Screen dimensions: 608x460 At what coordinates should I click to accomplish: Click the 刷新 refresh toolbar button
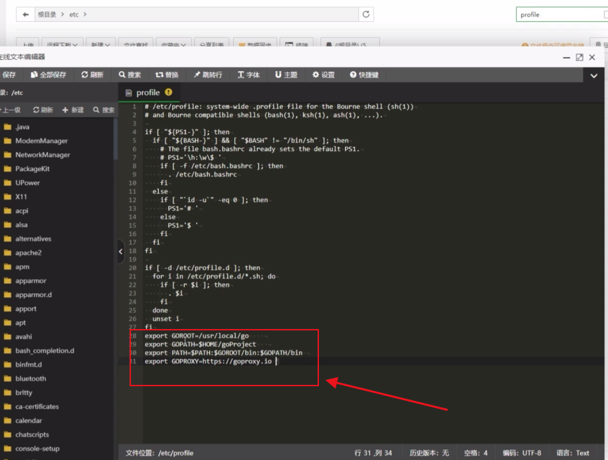92,75
